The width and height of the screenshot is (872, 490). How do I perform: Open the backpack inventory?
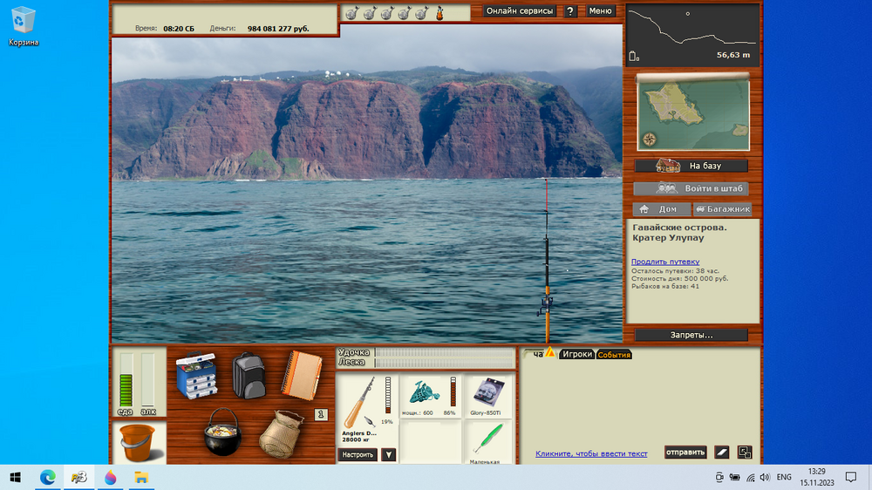[x=249, y=376]
